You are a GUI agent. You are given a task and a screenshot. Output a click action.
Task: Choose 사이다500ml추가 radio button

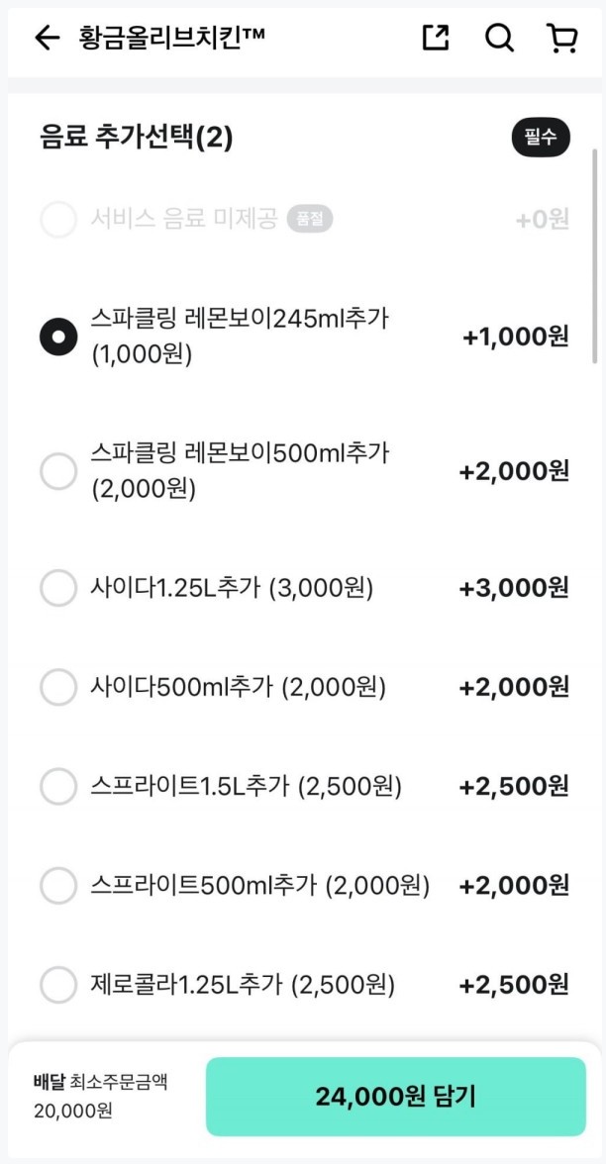click(58, 687)
